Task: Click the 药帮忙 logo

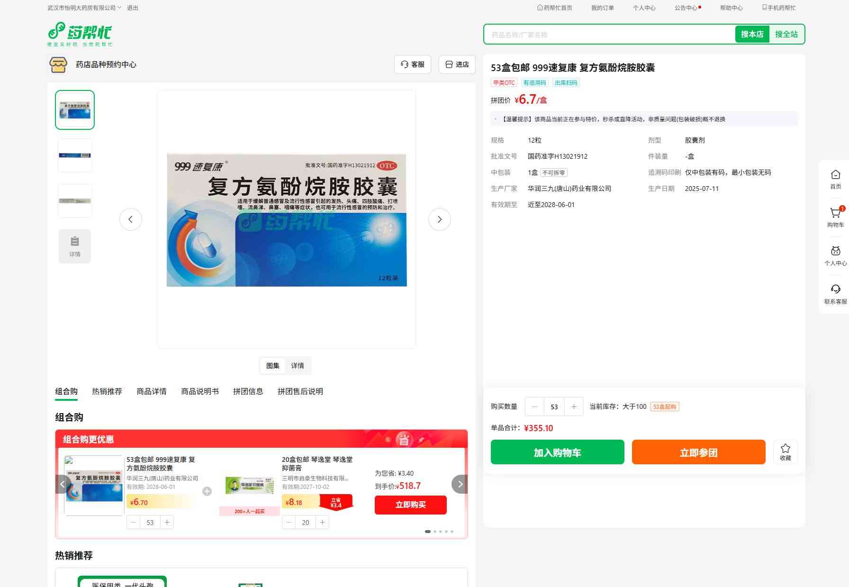Action: pyautogui.click(x=80, y=34)
